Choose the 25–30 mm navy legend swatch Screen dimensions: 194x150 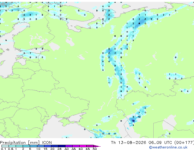pyautogui.click(x=62, y=146)
